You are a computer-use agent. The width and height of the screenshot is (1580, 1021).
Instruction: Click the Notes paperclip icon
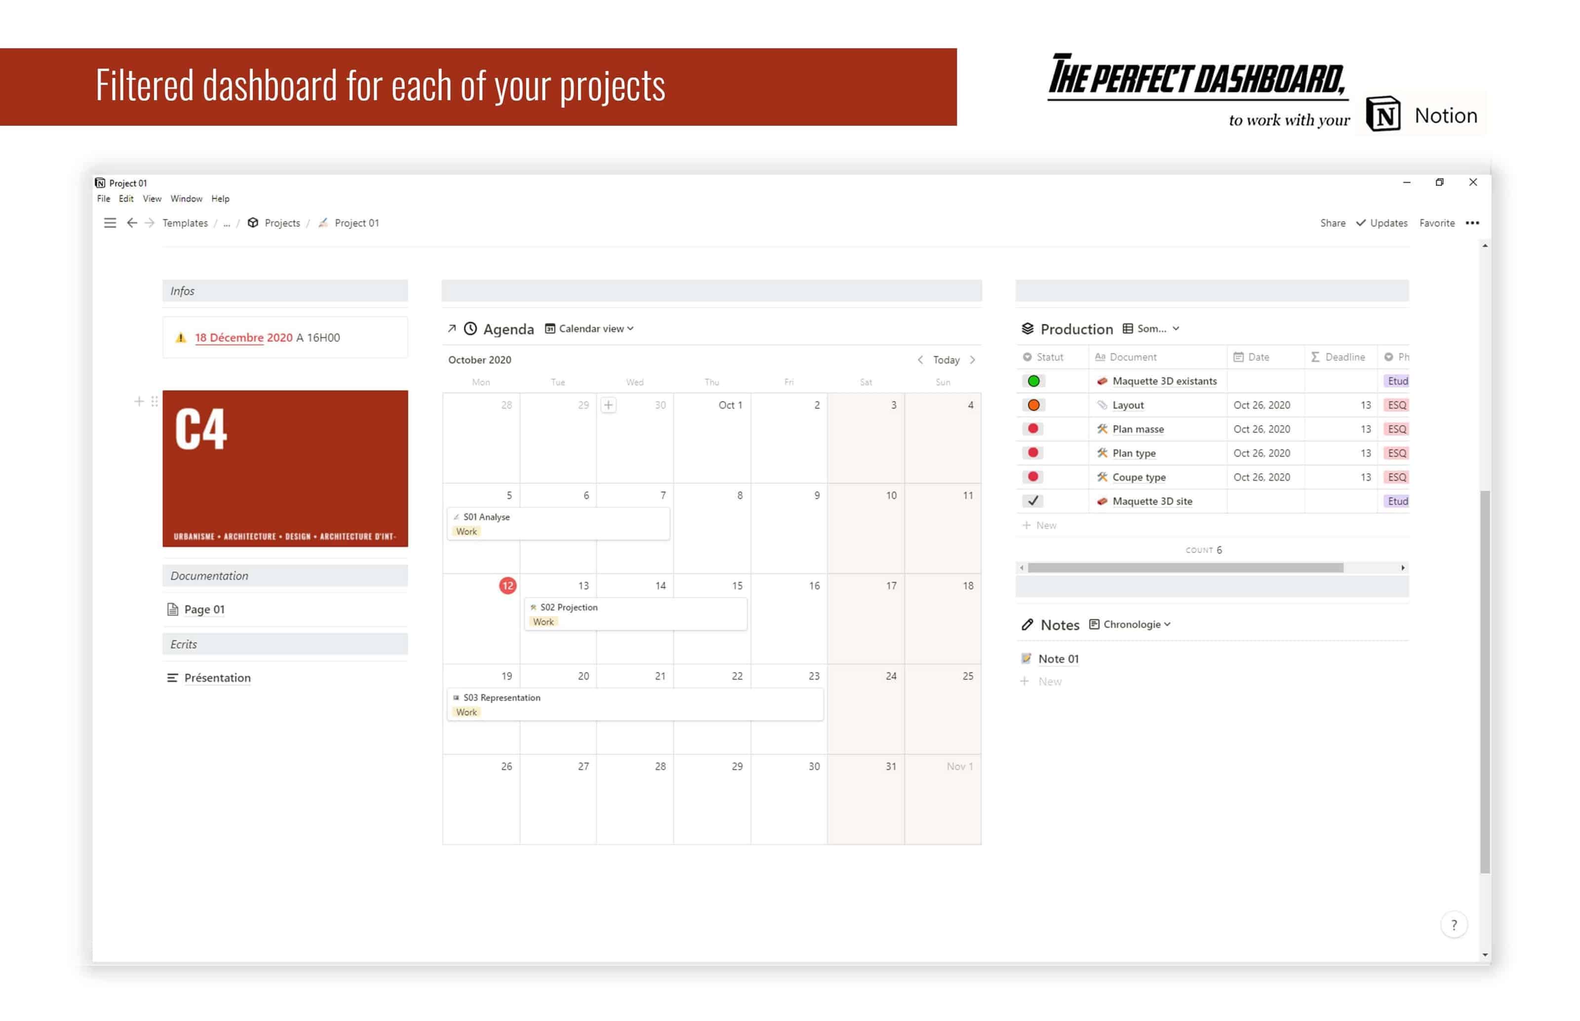click(1027, 624)
